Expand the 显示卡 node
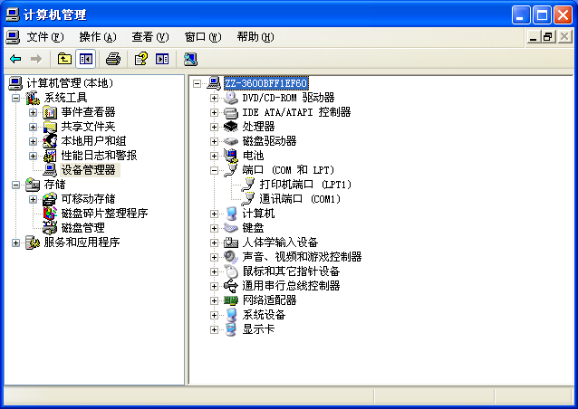Image resolution: width=578 pixels, height=409 pixels. pos(214,329)
